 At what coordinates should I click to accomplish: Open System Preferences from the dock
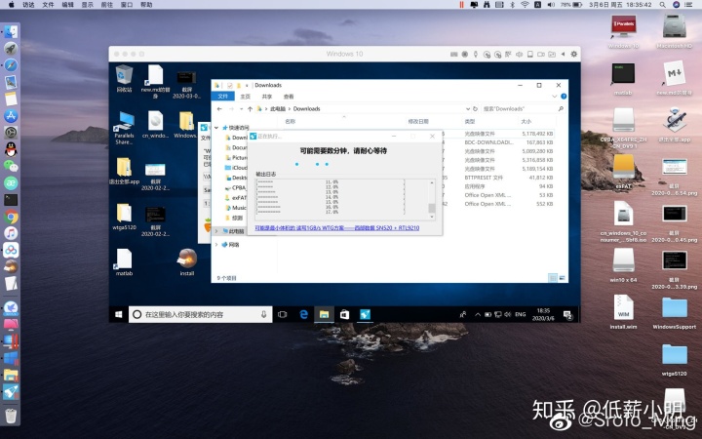click(11, 133)
